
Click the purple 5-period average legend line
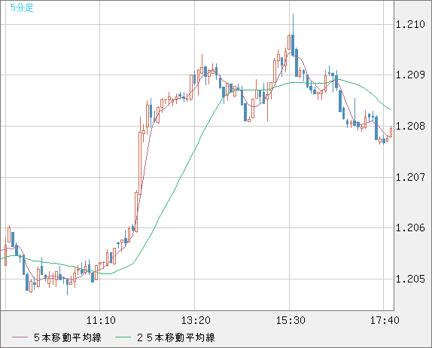pos(20,337)
